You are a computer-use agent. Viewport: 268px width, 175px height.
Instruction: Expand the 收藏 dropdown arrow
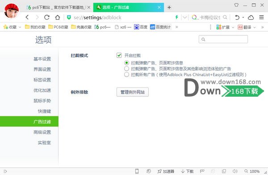point(20,27)
